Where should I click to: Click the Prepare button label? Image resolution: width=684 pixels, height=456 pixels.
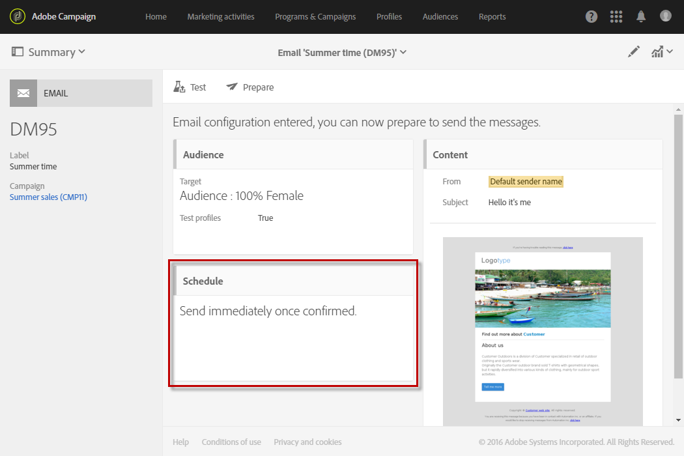pyautogui.click(x=258, y=87)
